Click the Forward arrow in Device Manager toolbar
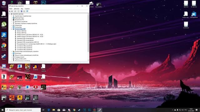 [12, 11]
